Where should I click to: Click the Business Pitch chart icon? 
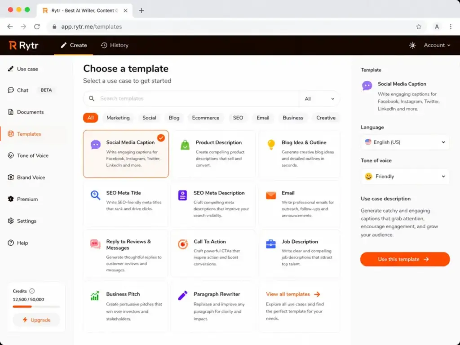click(x=95, y=296)
